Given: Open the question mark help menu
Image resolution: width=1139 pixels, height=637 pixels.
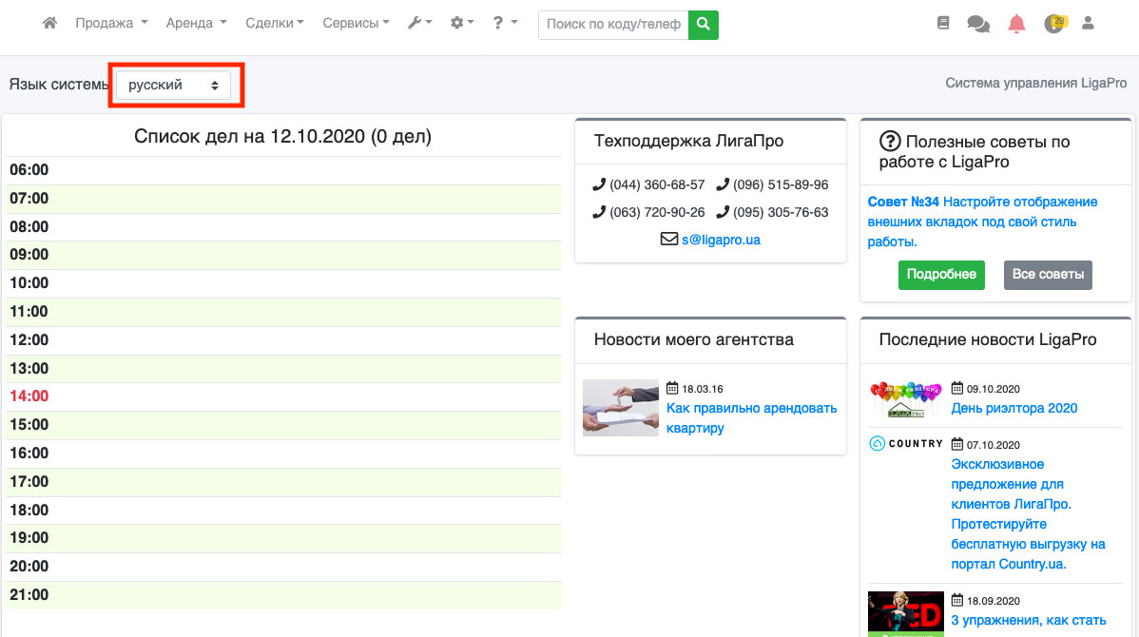Looking at the screenshot, I should click(505, 24).
